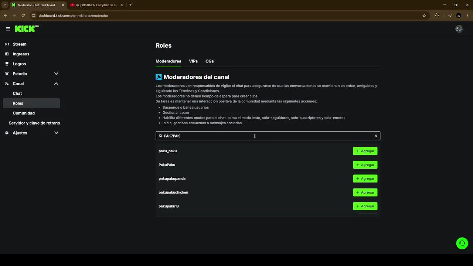Close the Moderator - Kick Dashboard tab
The width and height of the screenshot is (473, 266).
tap(63, 5)
